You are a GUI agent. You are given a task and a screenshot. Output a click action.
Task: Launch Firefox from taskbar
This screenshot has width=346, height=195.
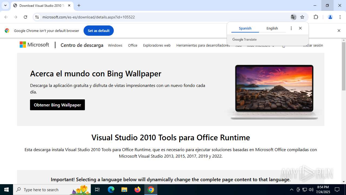pos(138,190)
